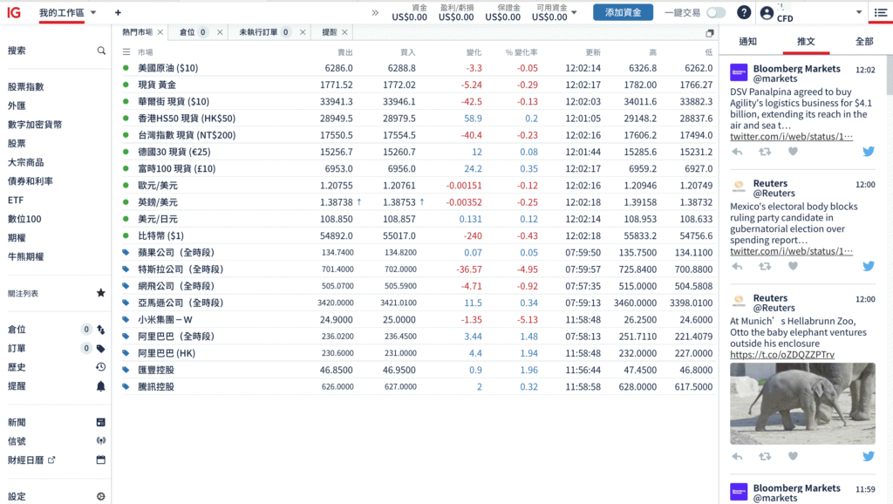Open 股票指數 category in sidebar

[x=25, y=86]
